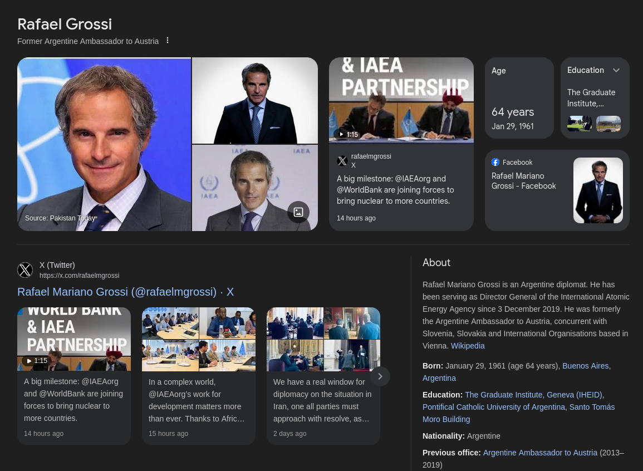Screen dimensions: 643x471
Task: Open the photo in front of IAEA backdrop
Action: [254, 188]
